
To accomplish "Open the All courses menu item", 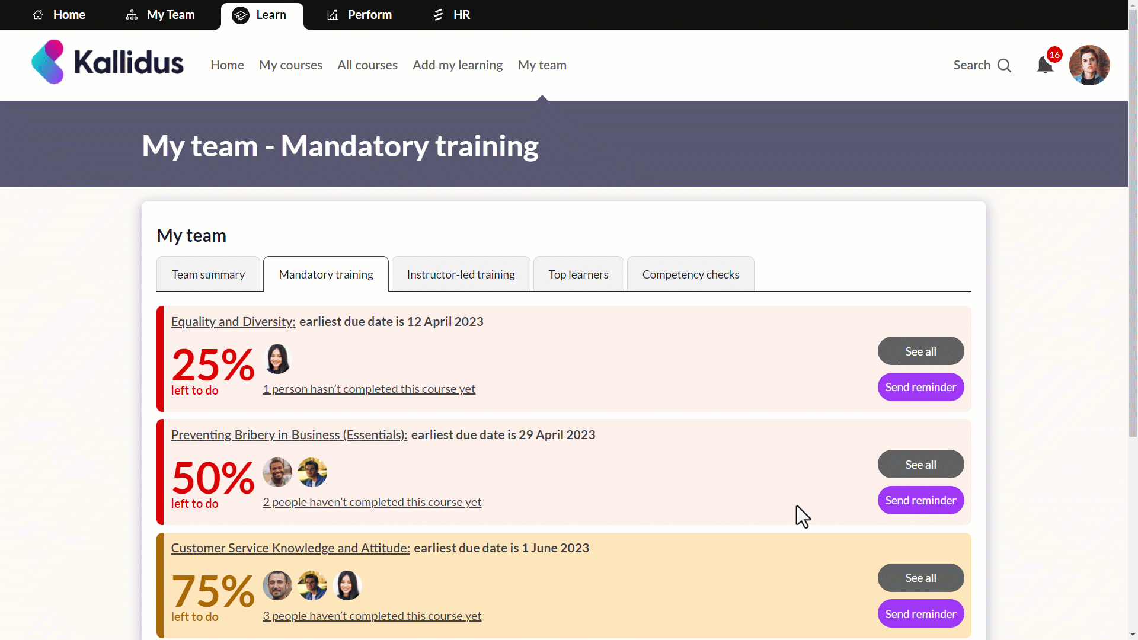I will 367,65.
